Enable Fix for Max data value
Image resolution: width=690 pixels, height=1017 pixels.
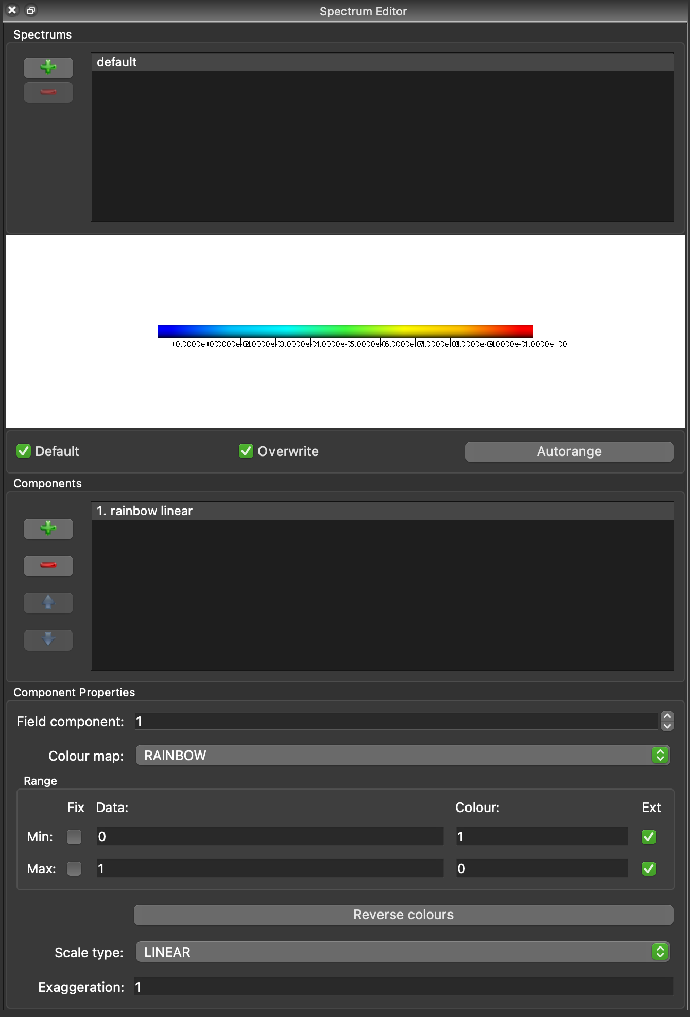[74, 869]
